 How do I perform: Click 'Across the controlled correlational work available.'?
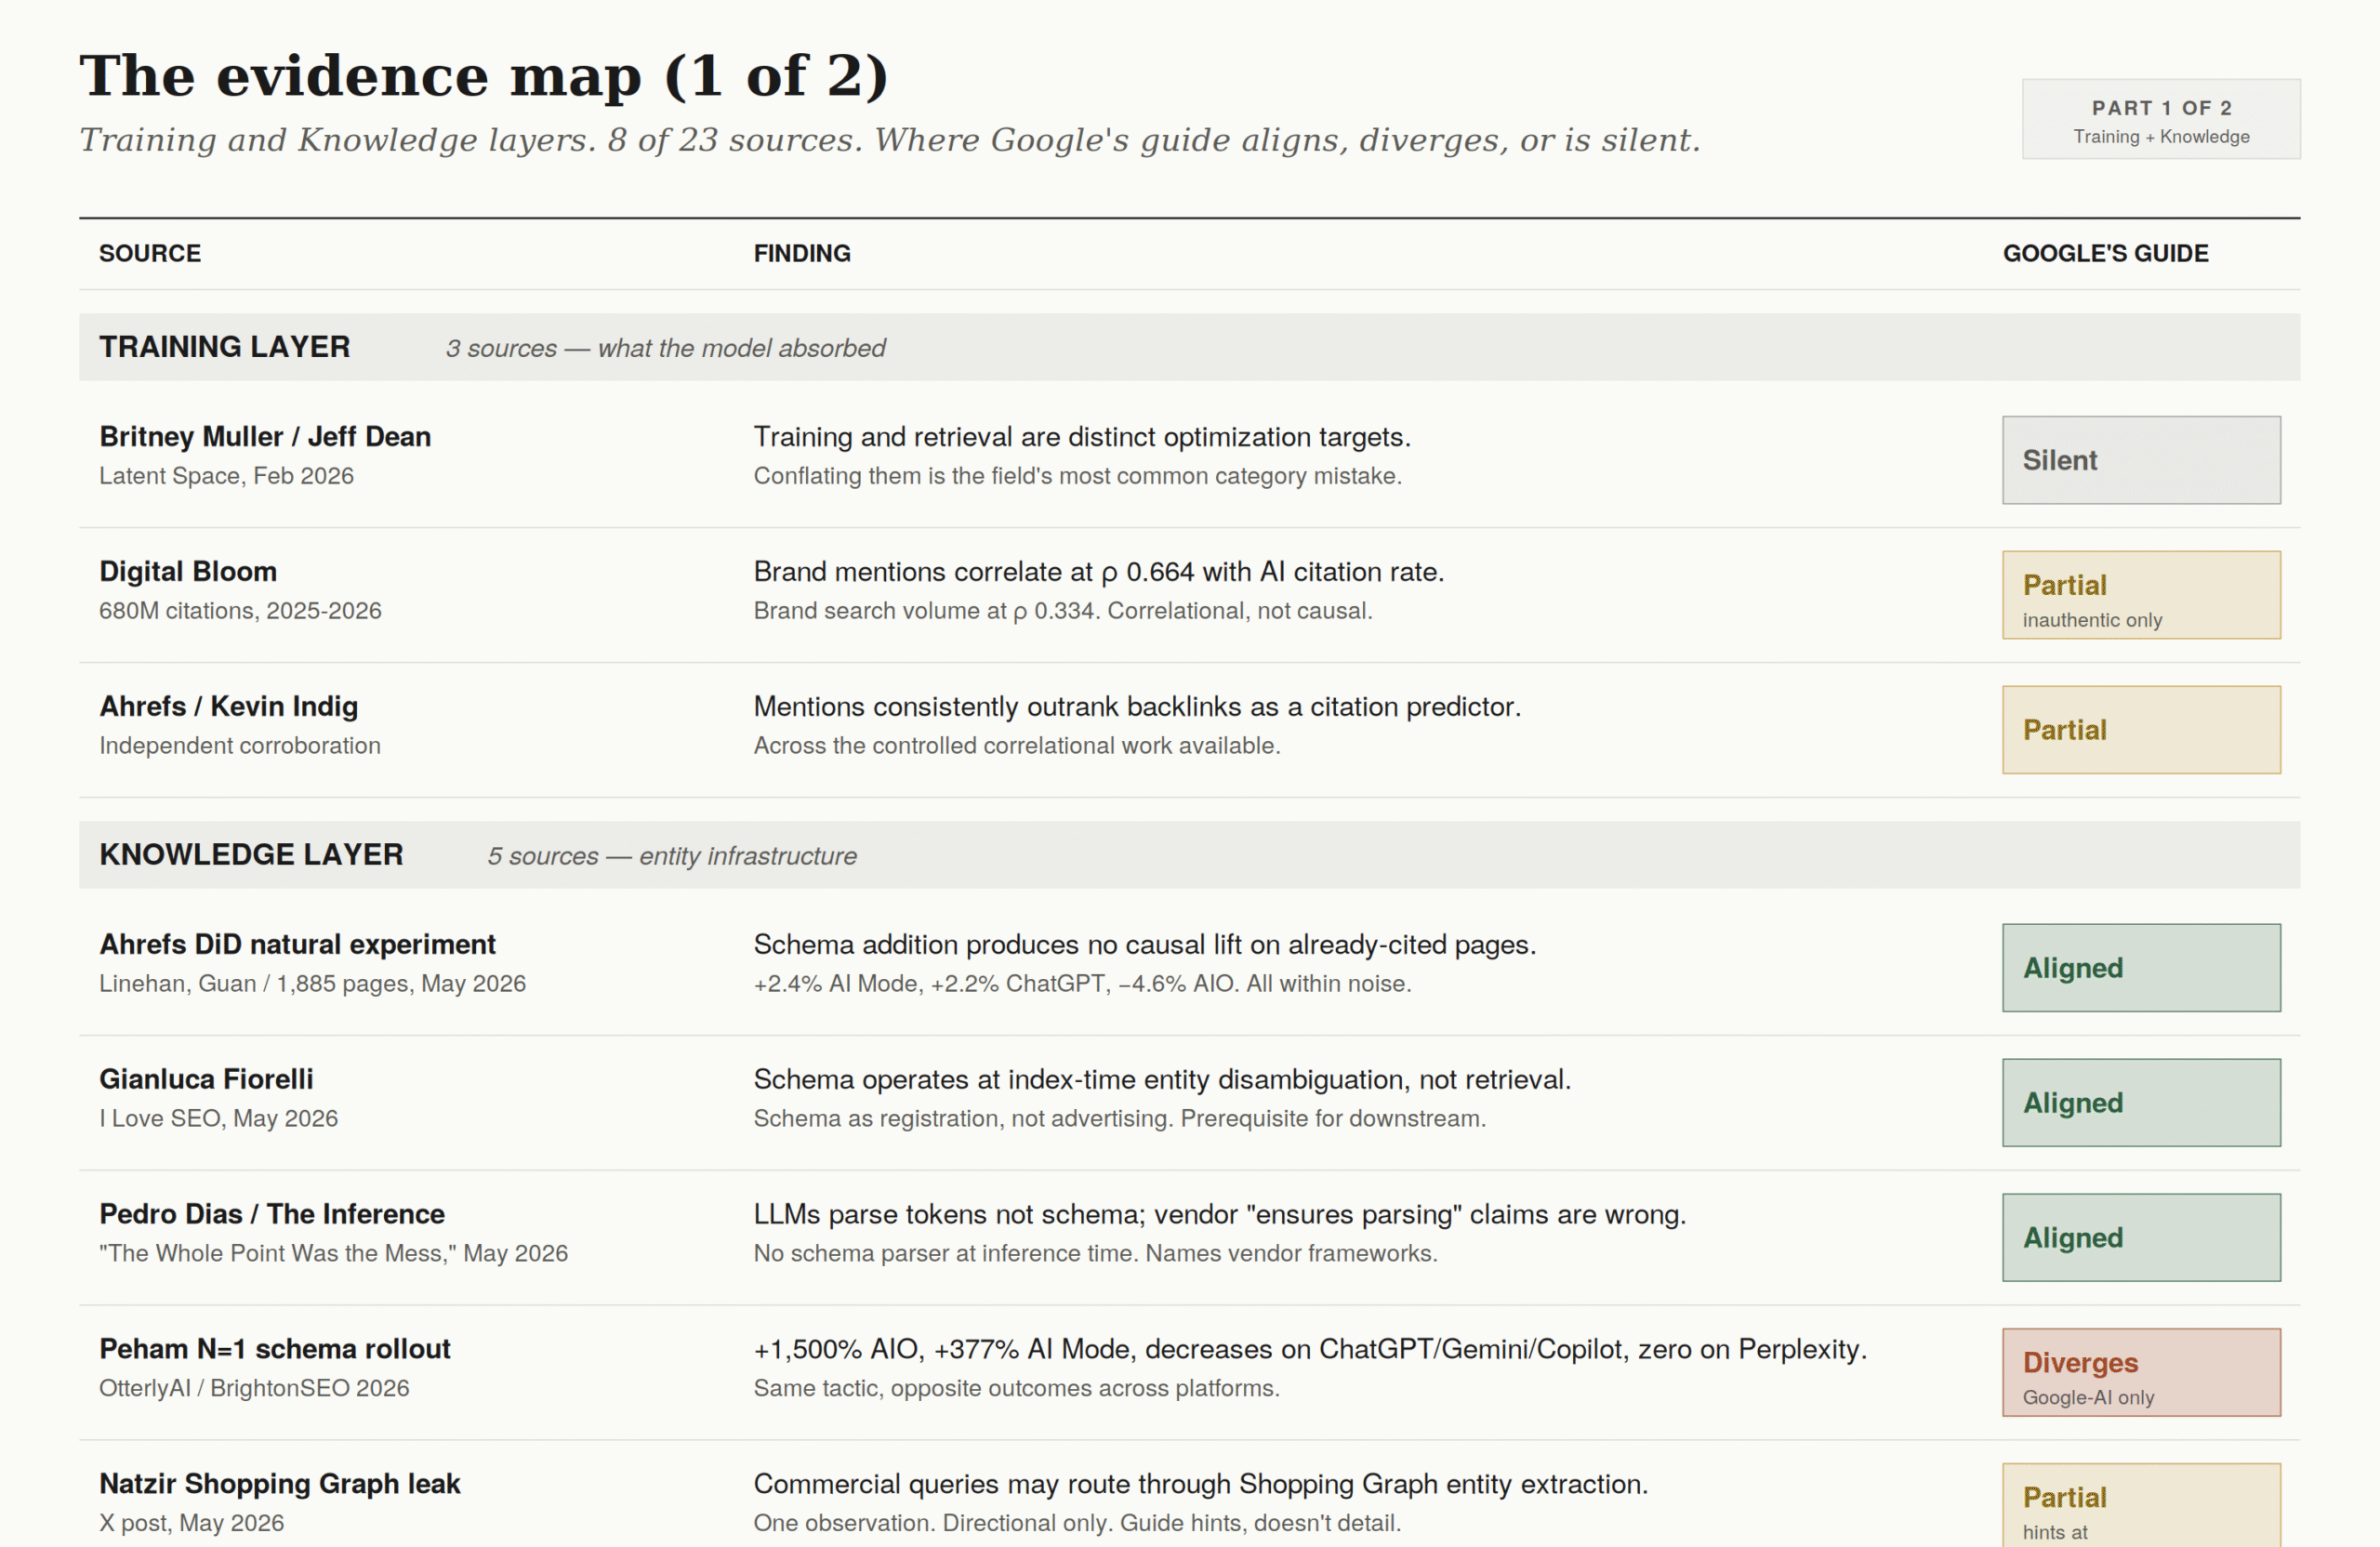1016,746
